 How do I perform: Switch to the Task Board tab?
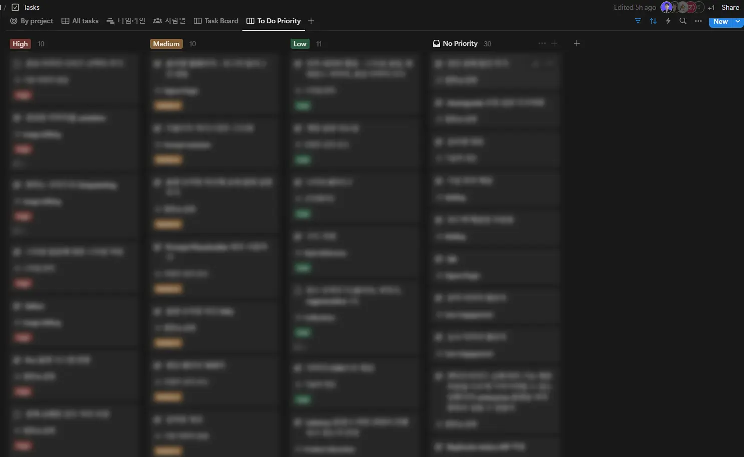click(x=216, y=21)
